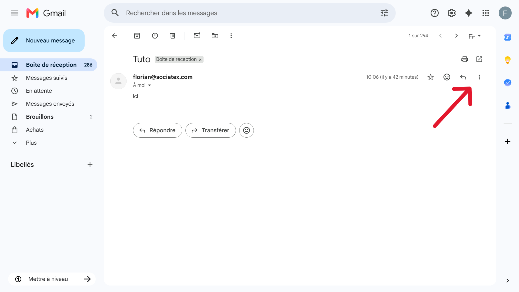Open email in a new window
Screen dimensions: 519x292
tap(479, 59)
